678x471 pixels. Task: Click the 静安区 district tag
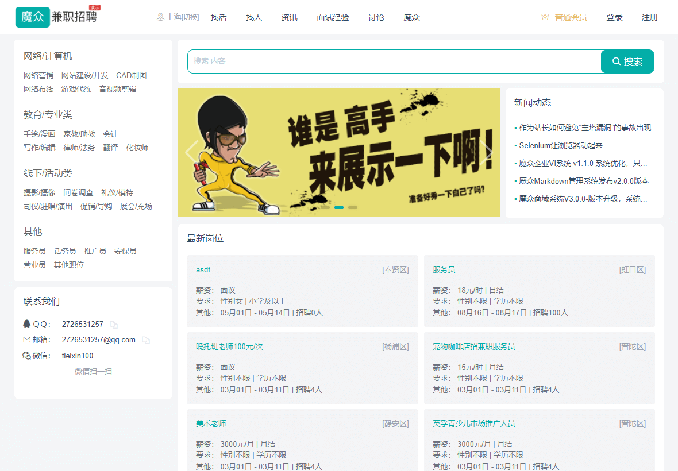396,423
